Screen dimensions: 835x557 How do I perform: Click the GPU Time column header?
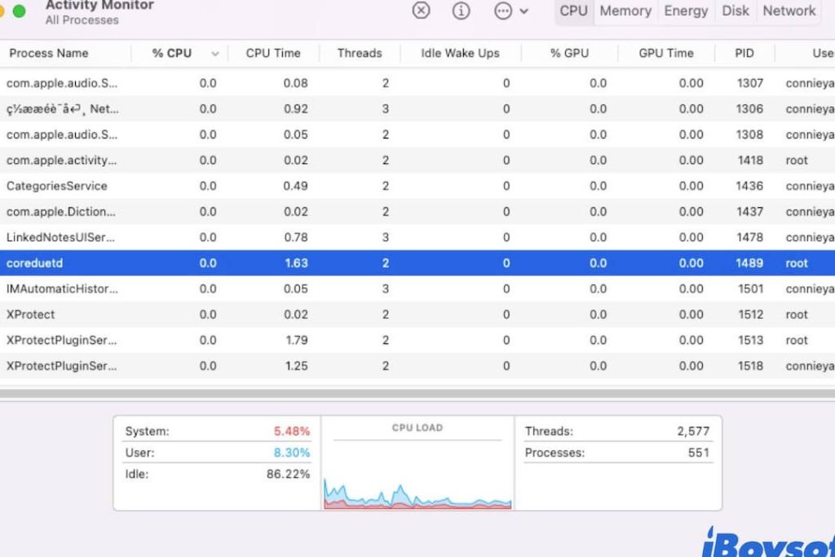666,53
